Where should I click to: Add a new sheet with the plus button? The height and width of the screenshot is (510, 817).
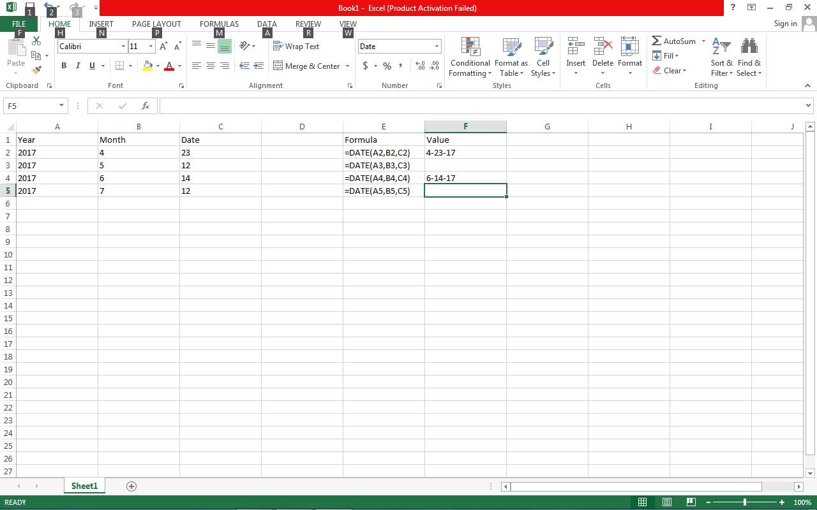[131, 486]
